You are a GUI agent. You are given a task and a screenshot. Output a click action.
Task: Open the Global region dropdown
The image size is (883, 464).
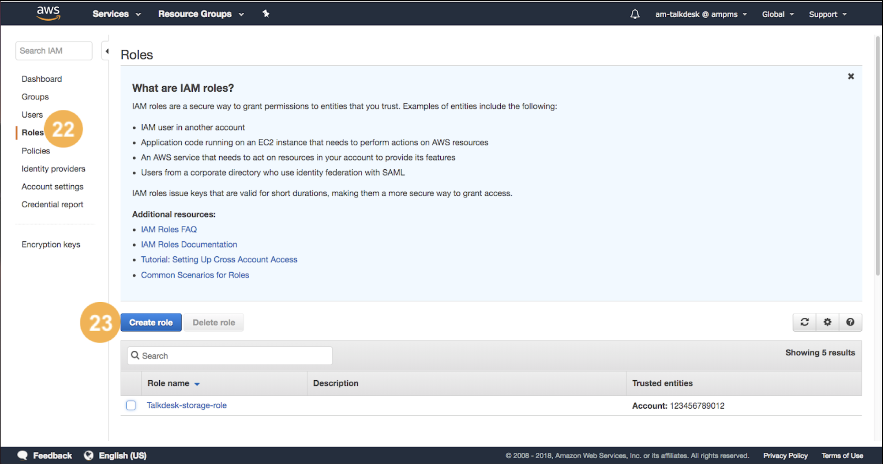(x=778, y=14)
